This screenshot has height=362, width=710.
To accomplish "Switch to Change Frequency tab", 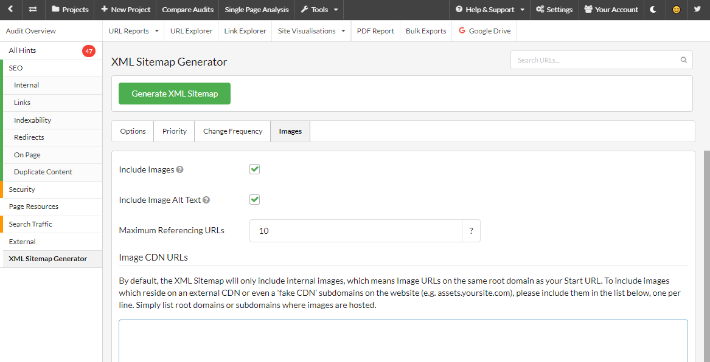I will point(233,131).
